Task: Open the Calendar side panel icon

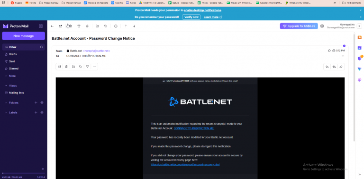Action: [x=360, y=48]
